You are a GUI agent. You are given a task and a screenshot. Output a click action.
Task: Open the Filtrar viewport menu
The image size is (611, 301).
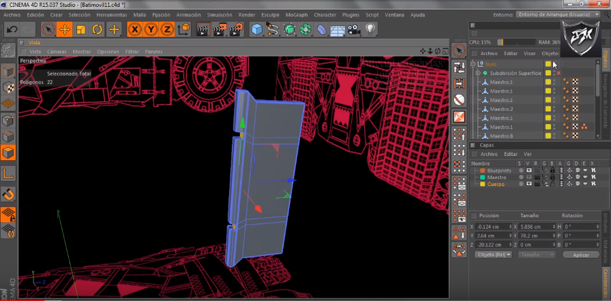coord(132,51)
